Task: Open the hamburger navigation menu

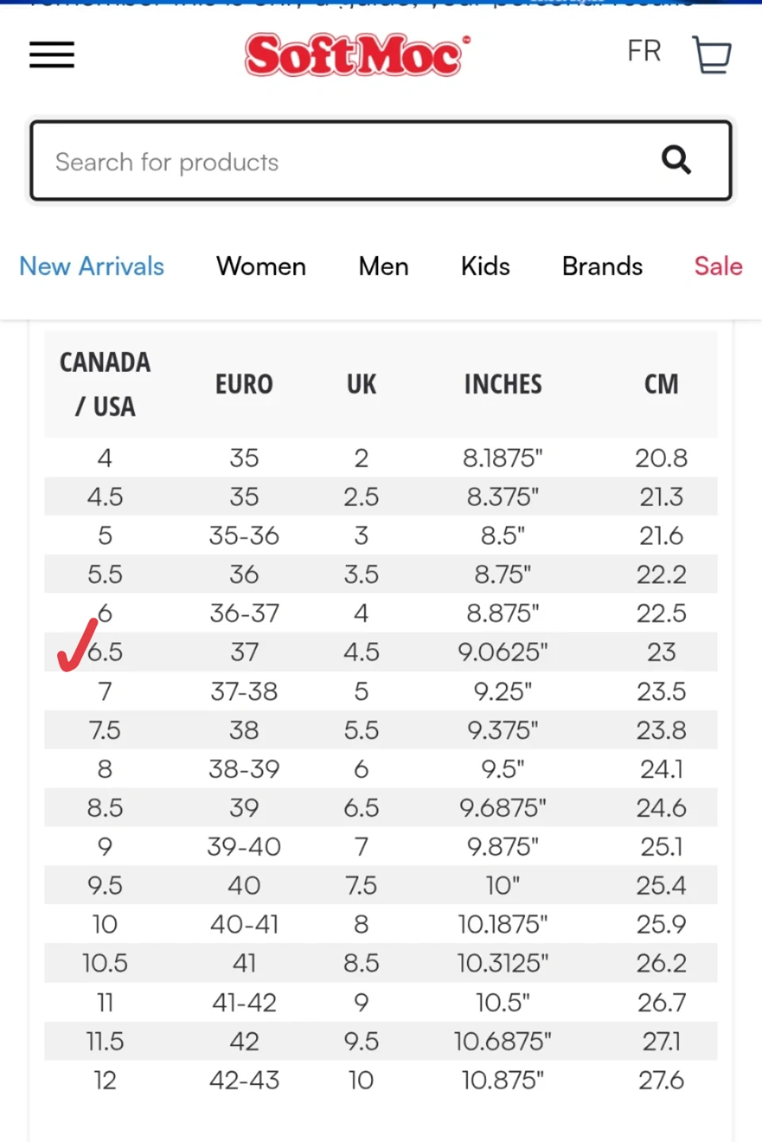Action: click(x=52, y=55)
